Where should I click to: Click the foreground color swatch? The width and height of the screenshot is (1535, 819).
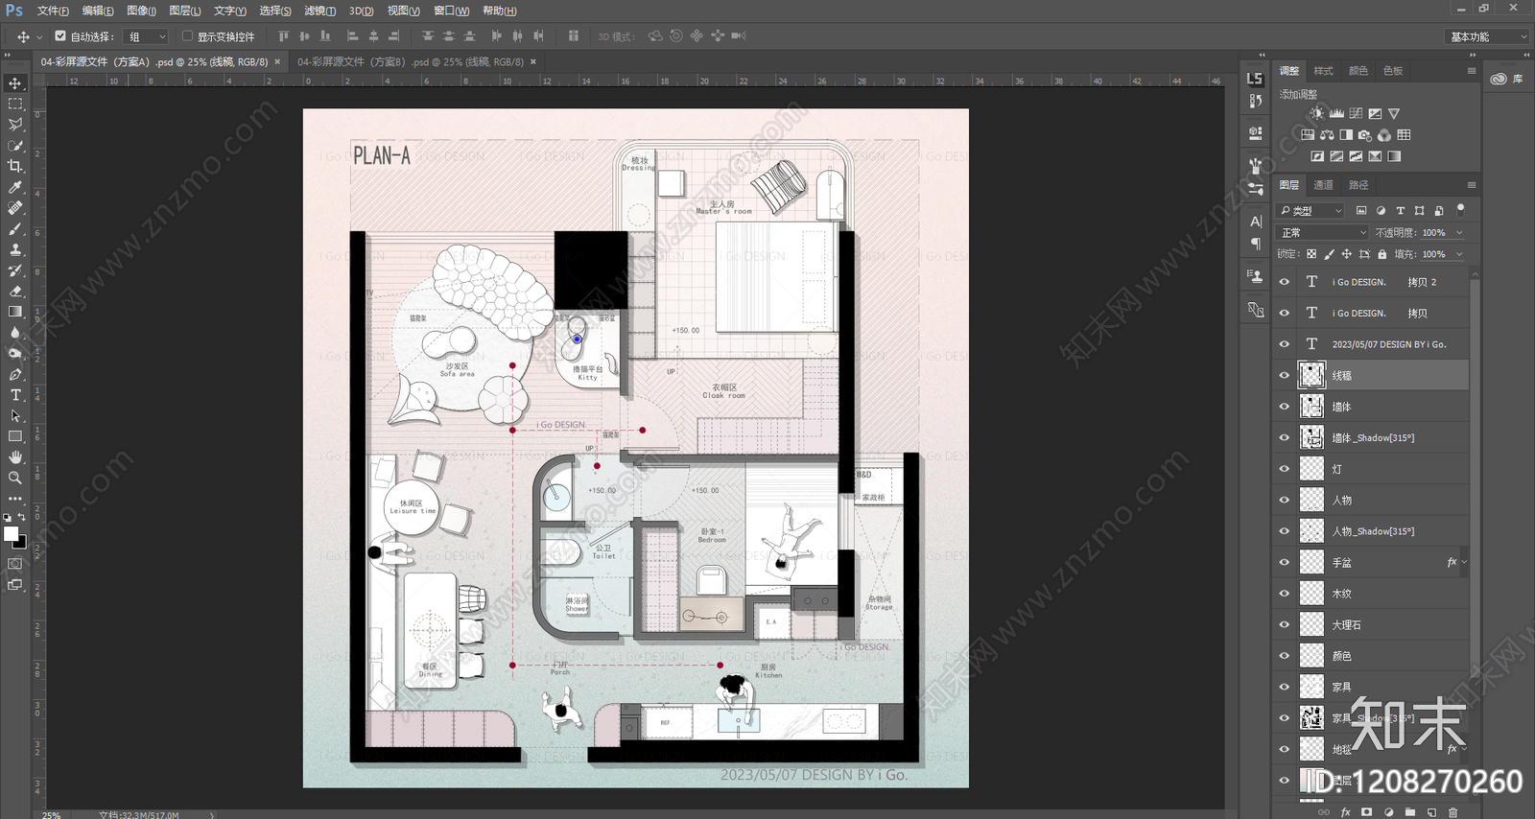click(x=11, y=533)
